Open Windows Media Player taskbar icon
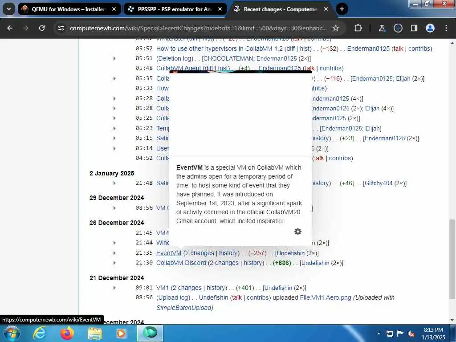 coord(121,333)
